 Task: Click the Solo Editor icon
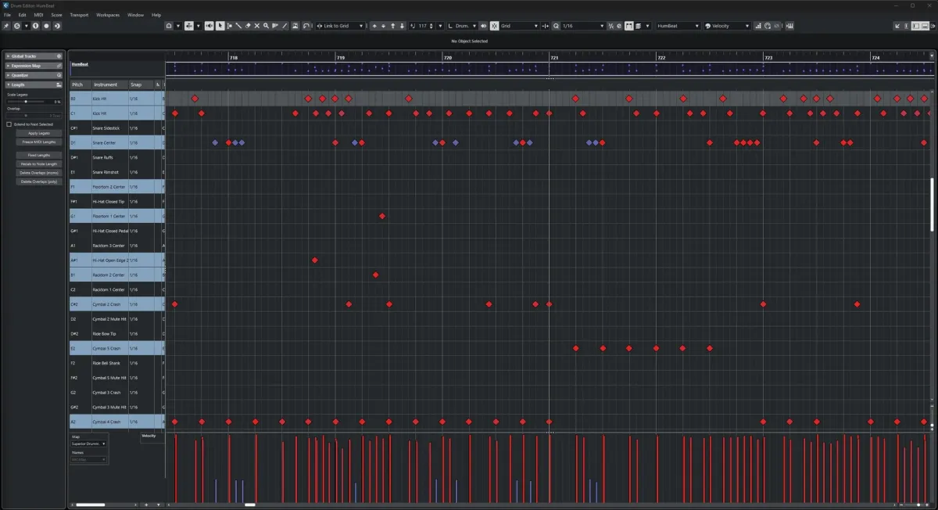tap(16, 26)
